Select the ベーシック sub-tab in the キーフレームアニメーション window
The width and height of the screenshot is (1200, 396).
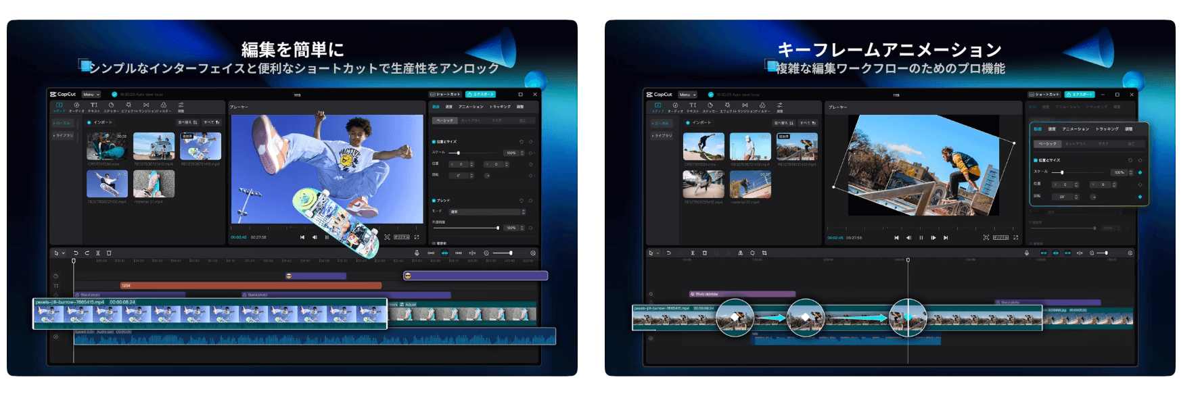click(x=1047, y=144)
